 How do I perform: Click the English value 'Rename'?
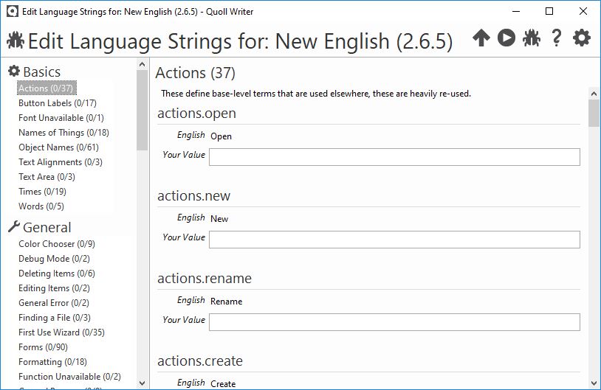point(226,302)
